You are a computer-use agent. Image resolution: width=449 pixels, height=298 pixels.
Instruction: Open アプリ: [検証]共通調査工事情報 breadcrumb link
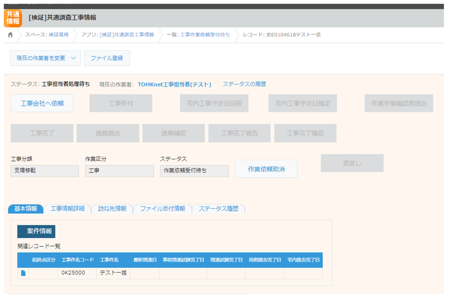coord(117,35)
